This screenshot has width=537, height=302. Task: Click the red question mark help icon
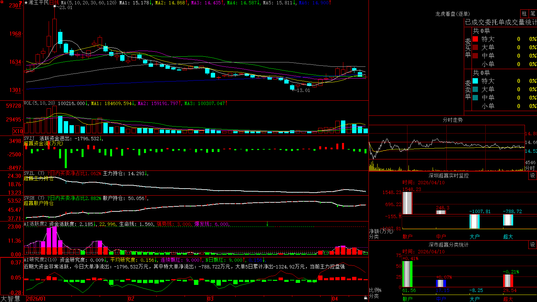point(21,3)
